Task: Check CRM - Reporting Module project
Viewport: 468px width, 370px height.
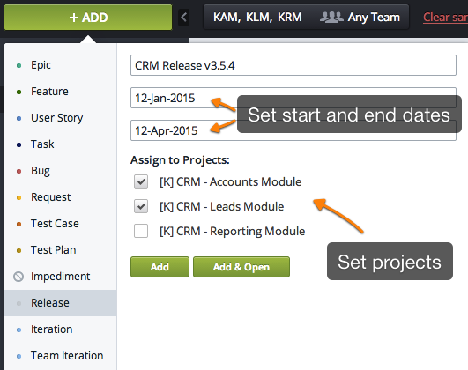Action: (141, 231)
